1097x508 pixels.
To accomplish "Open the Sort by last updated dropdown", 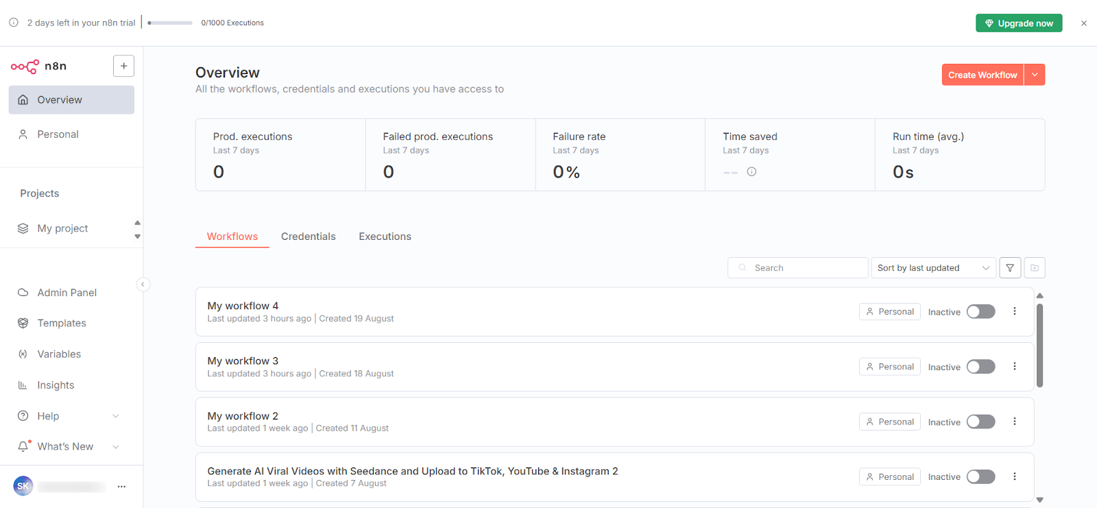I will 933,268.
